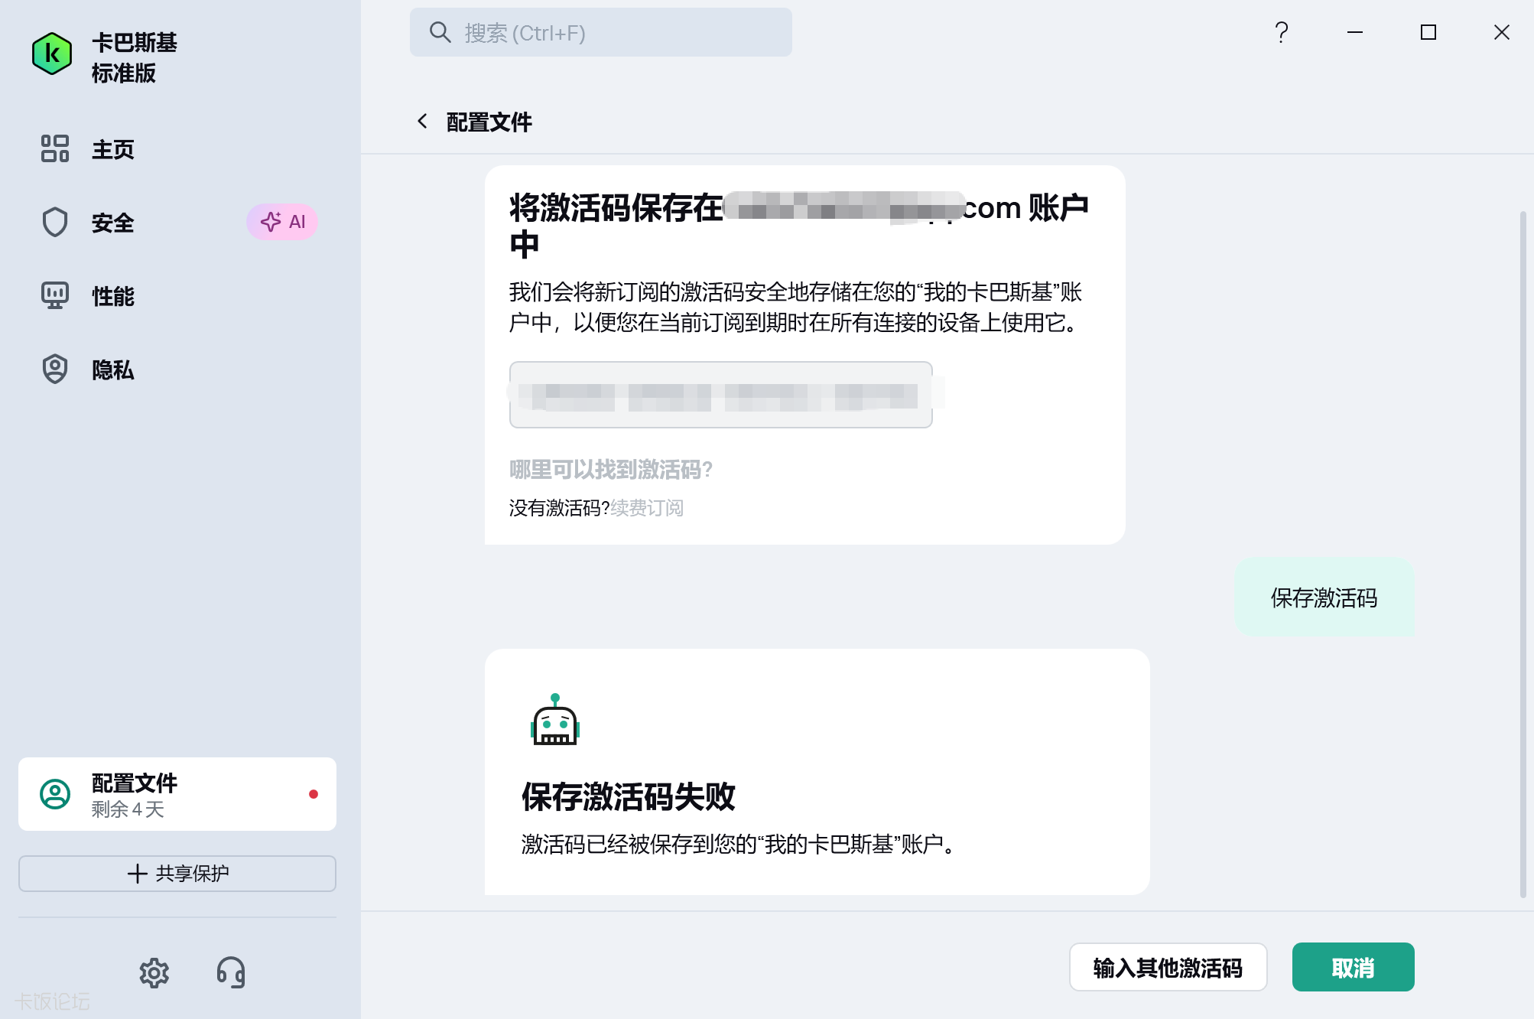Open the 安全 security section
1534x1019 pixels.
(x=113, y=223)
